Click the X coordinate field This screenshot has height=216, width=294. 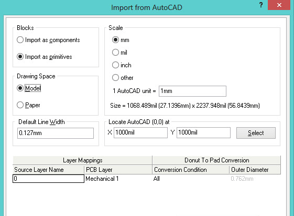(140, 132)
